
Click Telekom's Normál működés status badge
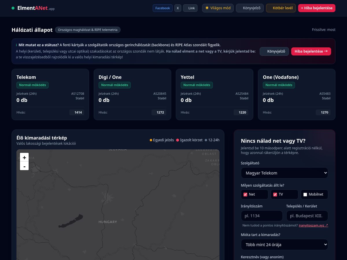click(x=33, y=85)
